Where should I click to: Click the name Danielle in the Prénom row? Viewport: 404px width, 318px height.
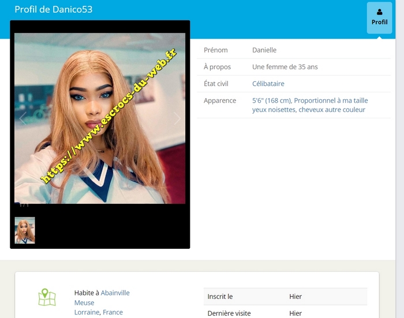[x=264, y=50]
